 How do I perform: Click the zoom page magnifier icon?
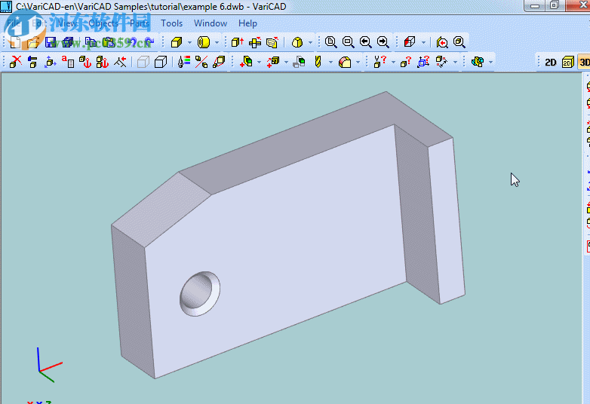330,42
